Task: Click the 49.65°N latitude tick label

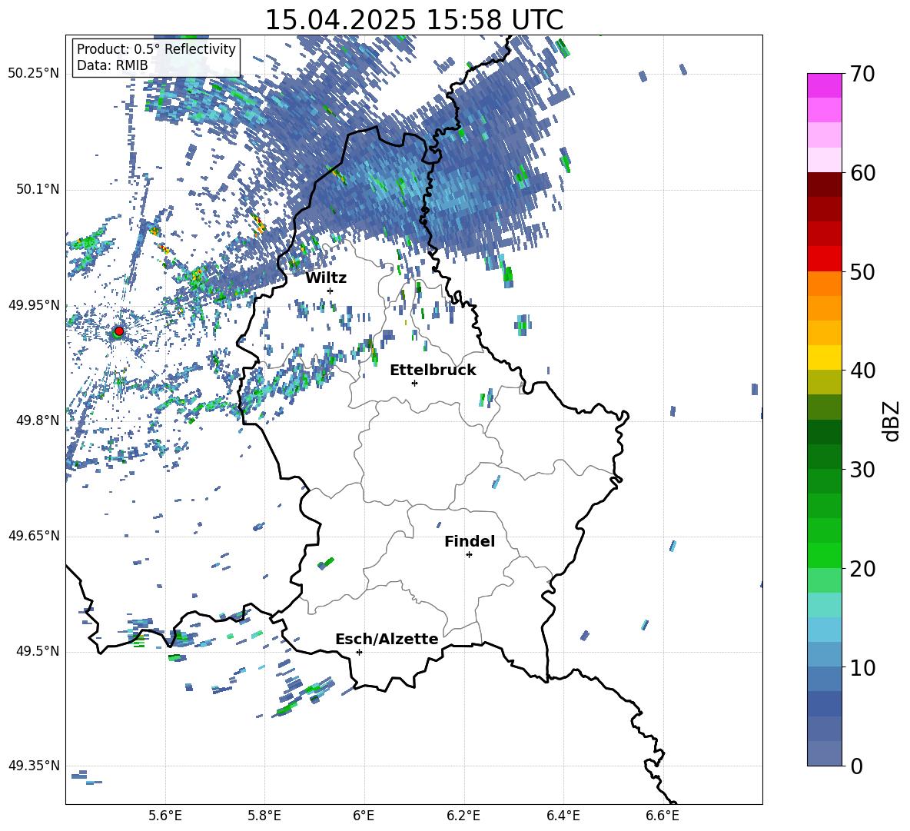Action: point(34,536)
